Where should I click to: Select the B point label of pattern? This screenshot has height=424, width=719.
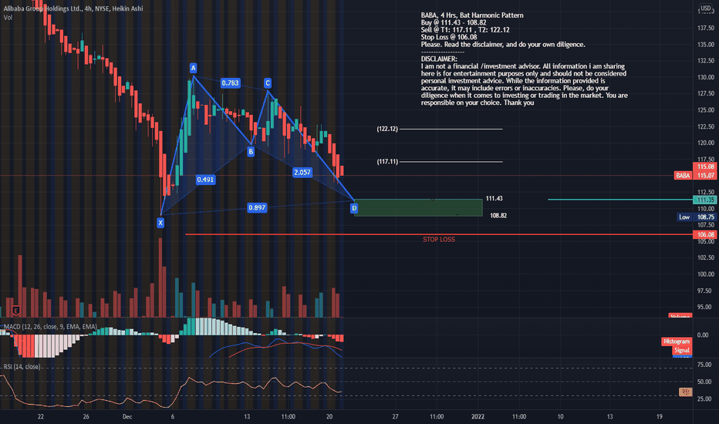click(251, 151)
